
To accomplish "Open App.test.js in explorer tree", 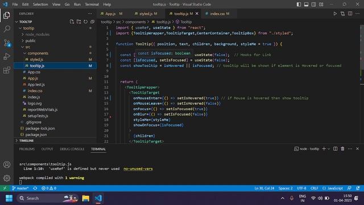I will point(36,85).
